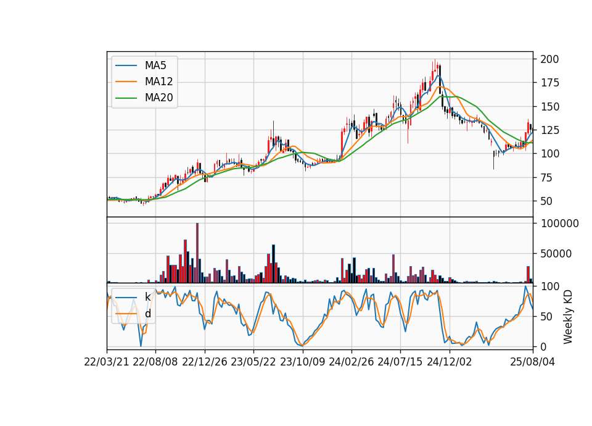Click the 24/02/26 date tick label
592x426 pixels.
[351, 362]
